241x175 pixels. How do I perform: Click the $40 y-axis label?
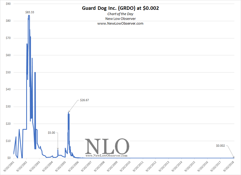point(8,89)
